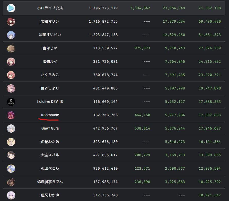Click the 宝鐘マリン channel avatar
229x201 pixels.
[x=11, y=22]
